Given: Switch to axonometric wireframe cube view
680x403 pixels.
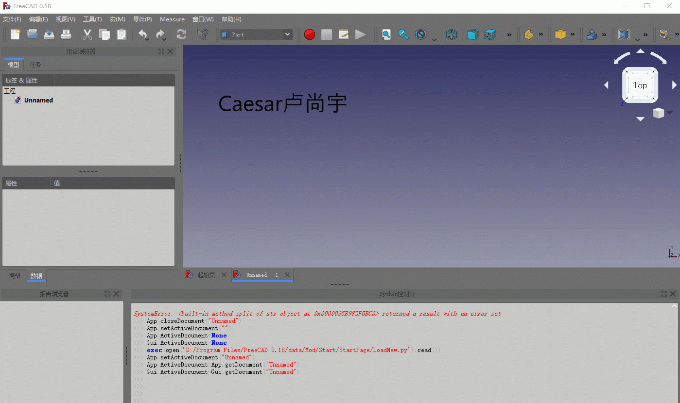Looking at the screenshot, I should (x=452, y=34).
